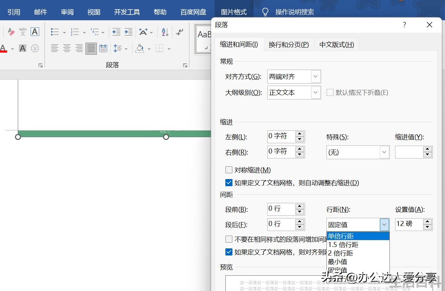This screenshot has width=445, height=291.
Task: Apply red font color
Action: [3, 48]
